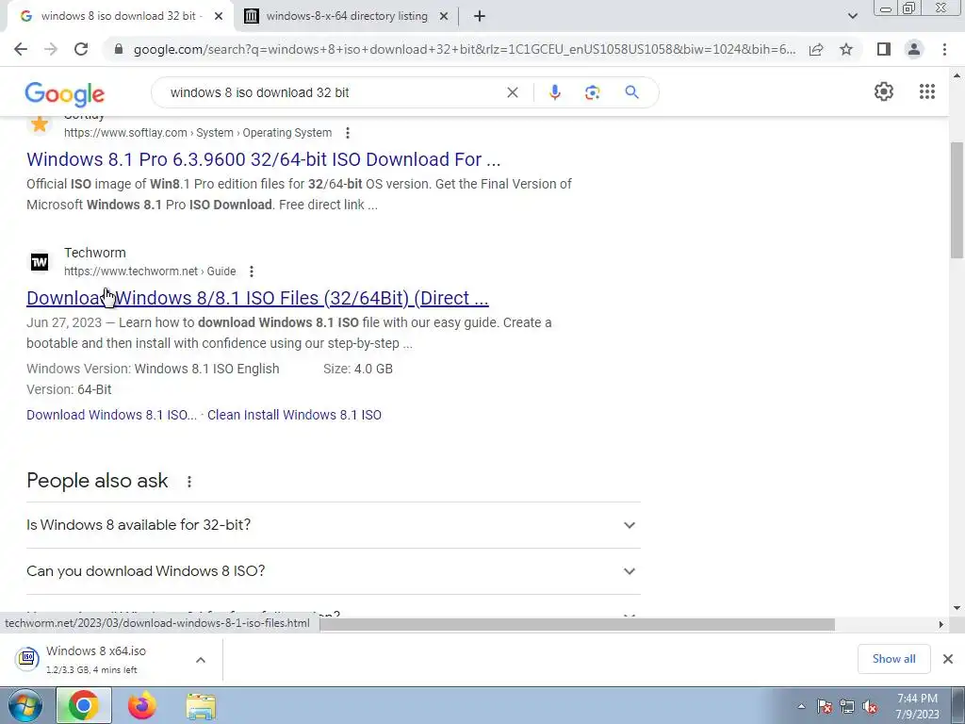Search by image with Google Lens icon
The height and width of the screenshot is (724, 965).
point(592,92)
